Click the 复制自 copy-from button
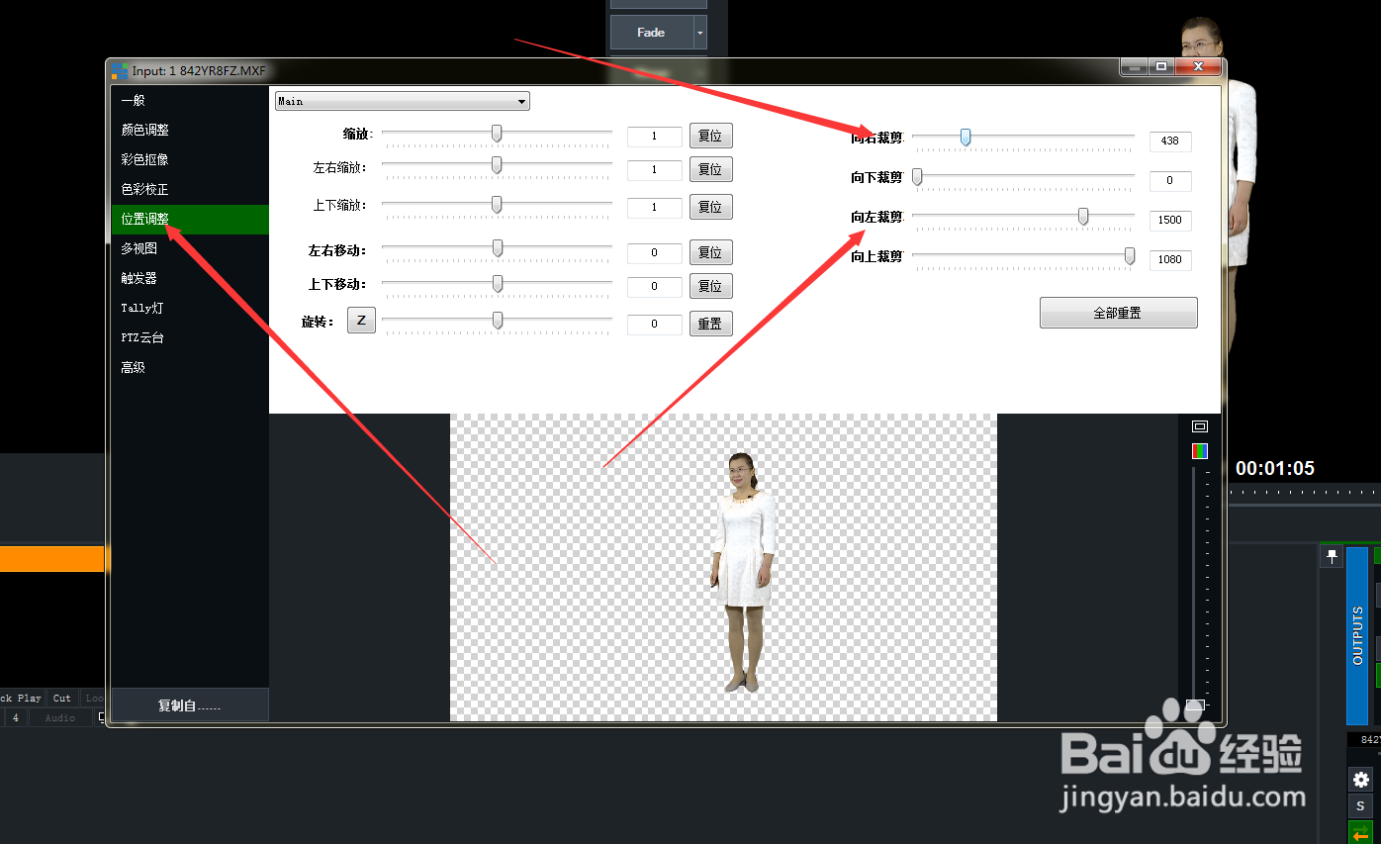This screenshot has height=844, width=1381. click(189, 705)
